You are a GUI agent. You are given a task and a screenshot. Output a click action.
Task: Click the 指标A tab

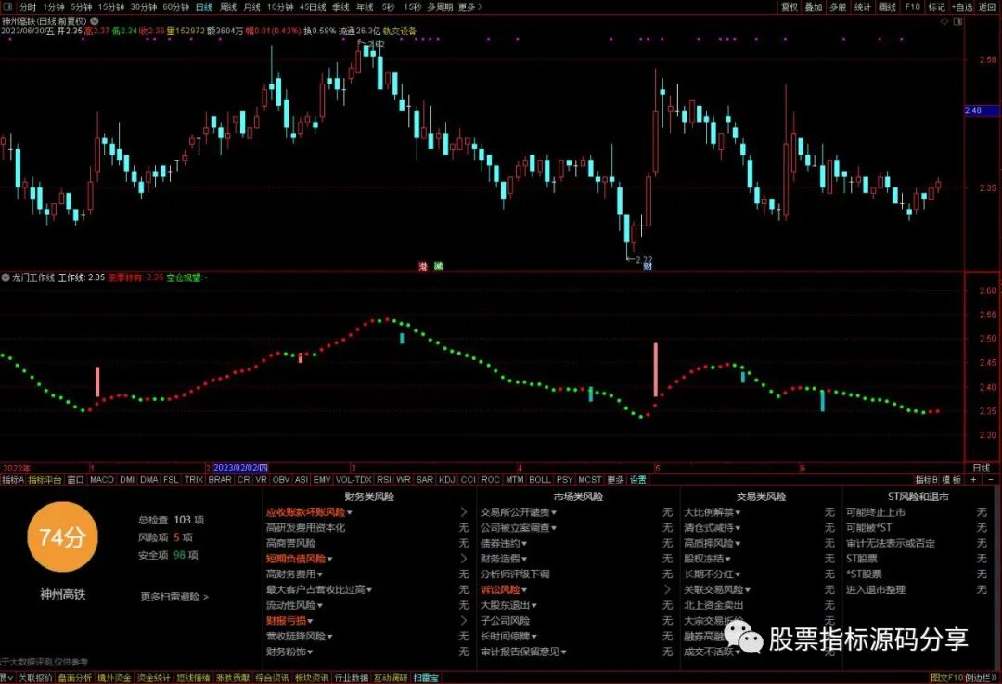[x=13, y=480]
